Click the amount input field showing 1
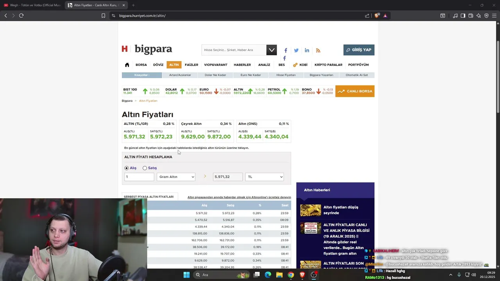The width and height of the screenshot is (500, 281). pos(139,177)
